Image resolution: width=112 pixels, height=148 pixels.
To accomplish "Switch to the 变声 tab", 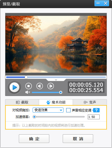I will click(x=90, y=102).
